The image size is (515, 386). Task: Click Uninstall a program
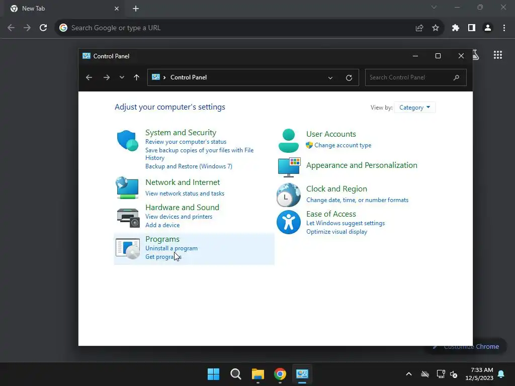click(x=171, y=248)
